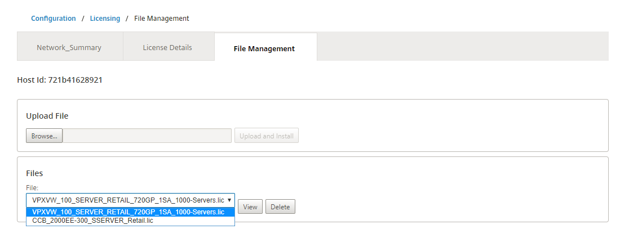Click the Host Id value text
620x247 pixels.
[75, 80]
